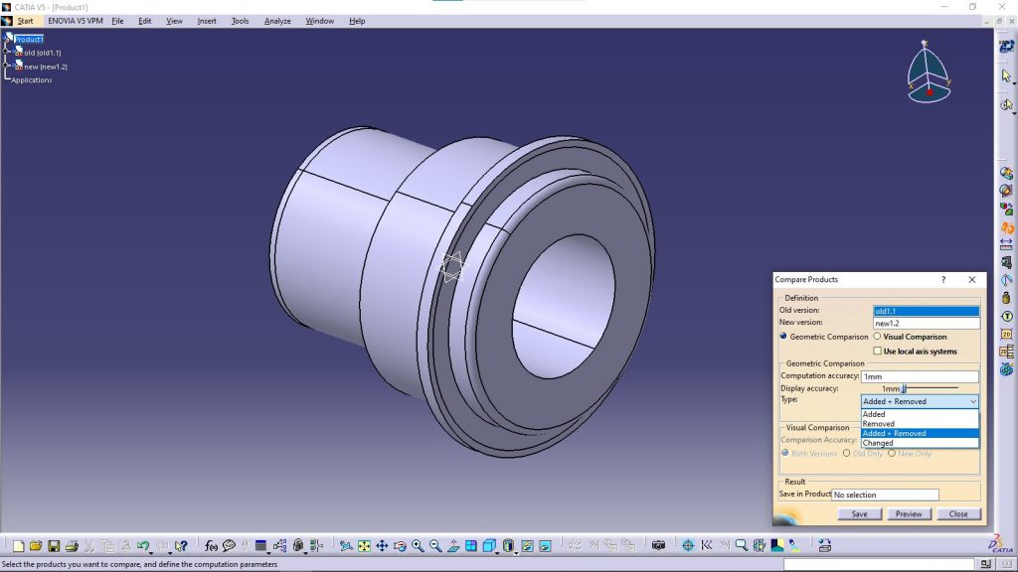Create multi-view layout icon
Viewport: 1018px width, 572px height.
(471, 546)
